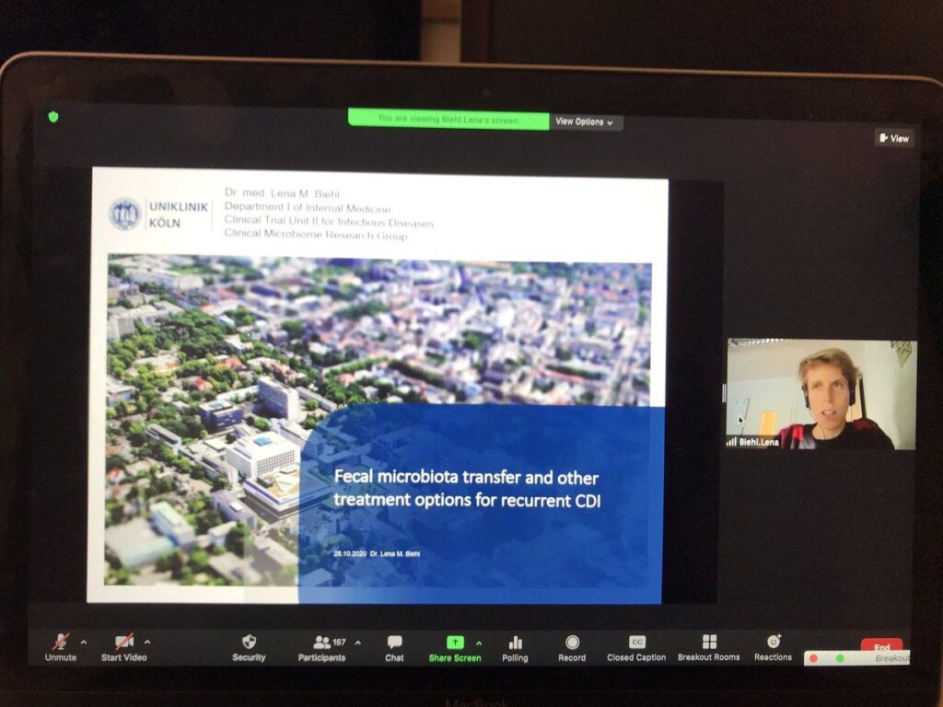
Task: Expand audio options arrow beside Unmute
Action: [84, 642]
